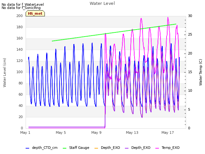
Task: Click the 120 left-axis tick label
Action: pyautogui.click(x=20, y=61)
